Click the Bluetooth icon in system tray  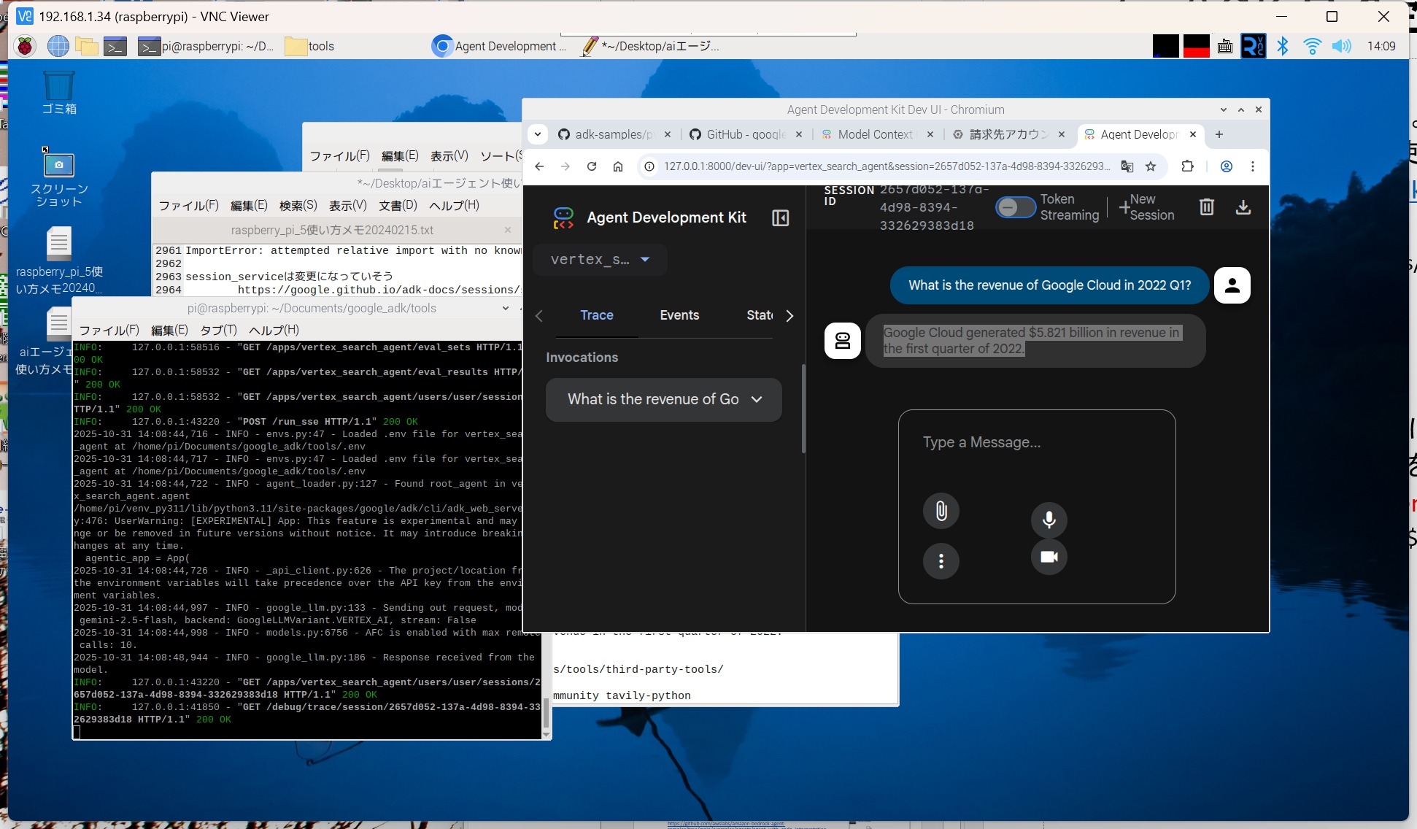pyautogui.click(x=1282, y=46)
